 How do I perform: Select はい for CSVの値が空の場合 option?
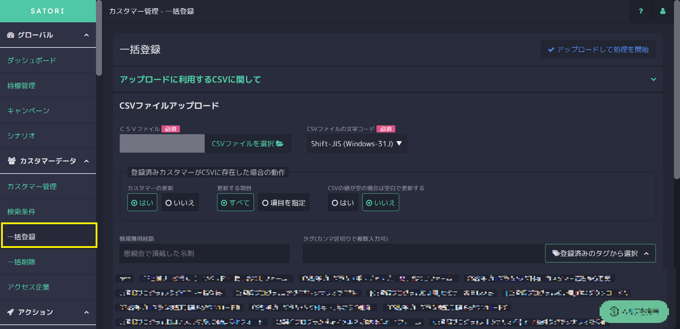343,203
